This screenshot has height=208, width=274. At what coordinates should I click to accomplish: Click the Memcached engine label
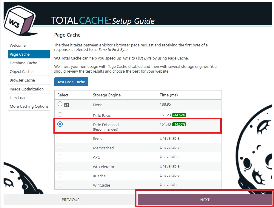(x=103, y=148)
